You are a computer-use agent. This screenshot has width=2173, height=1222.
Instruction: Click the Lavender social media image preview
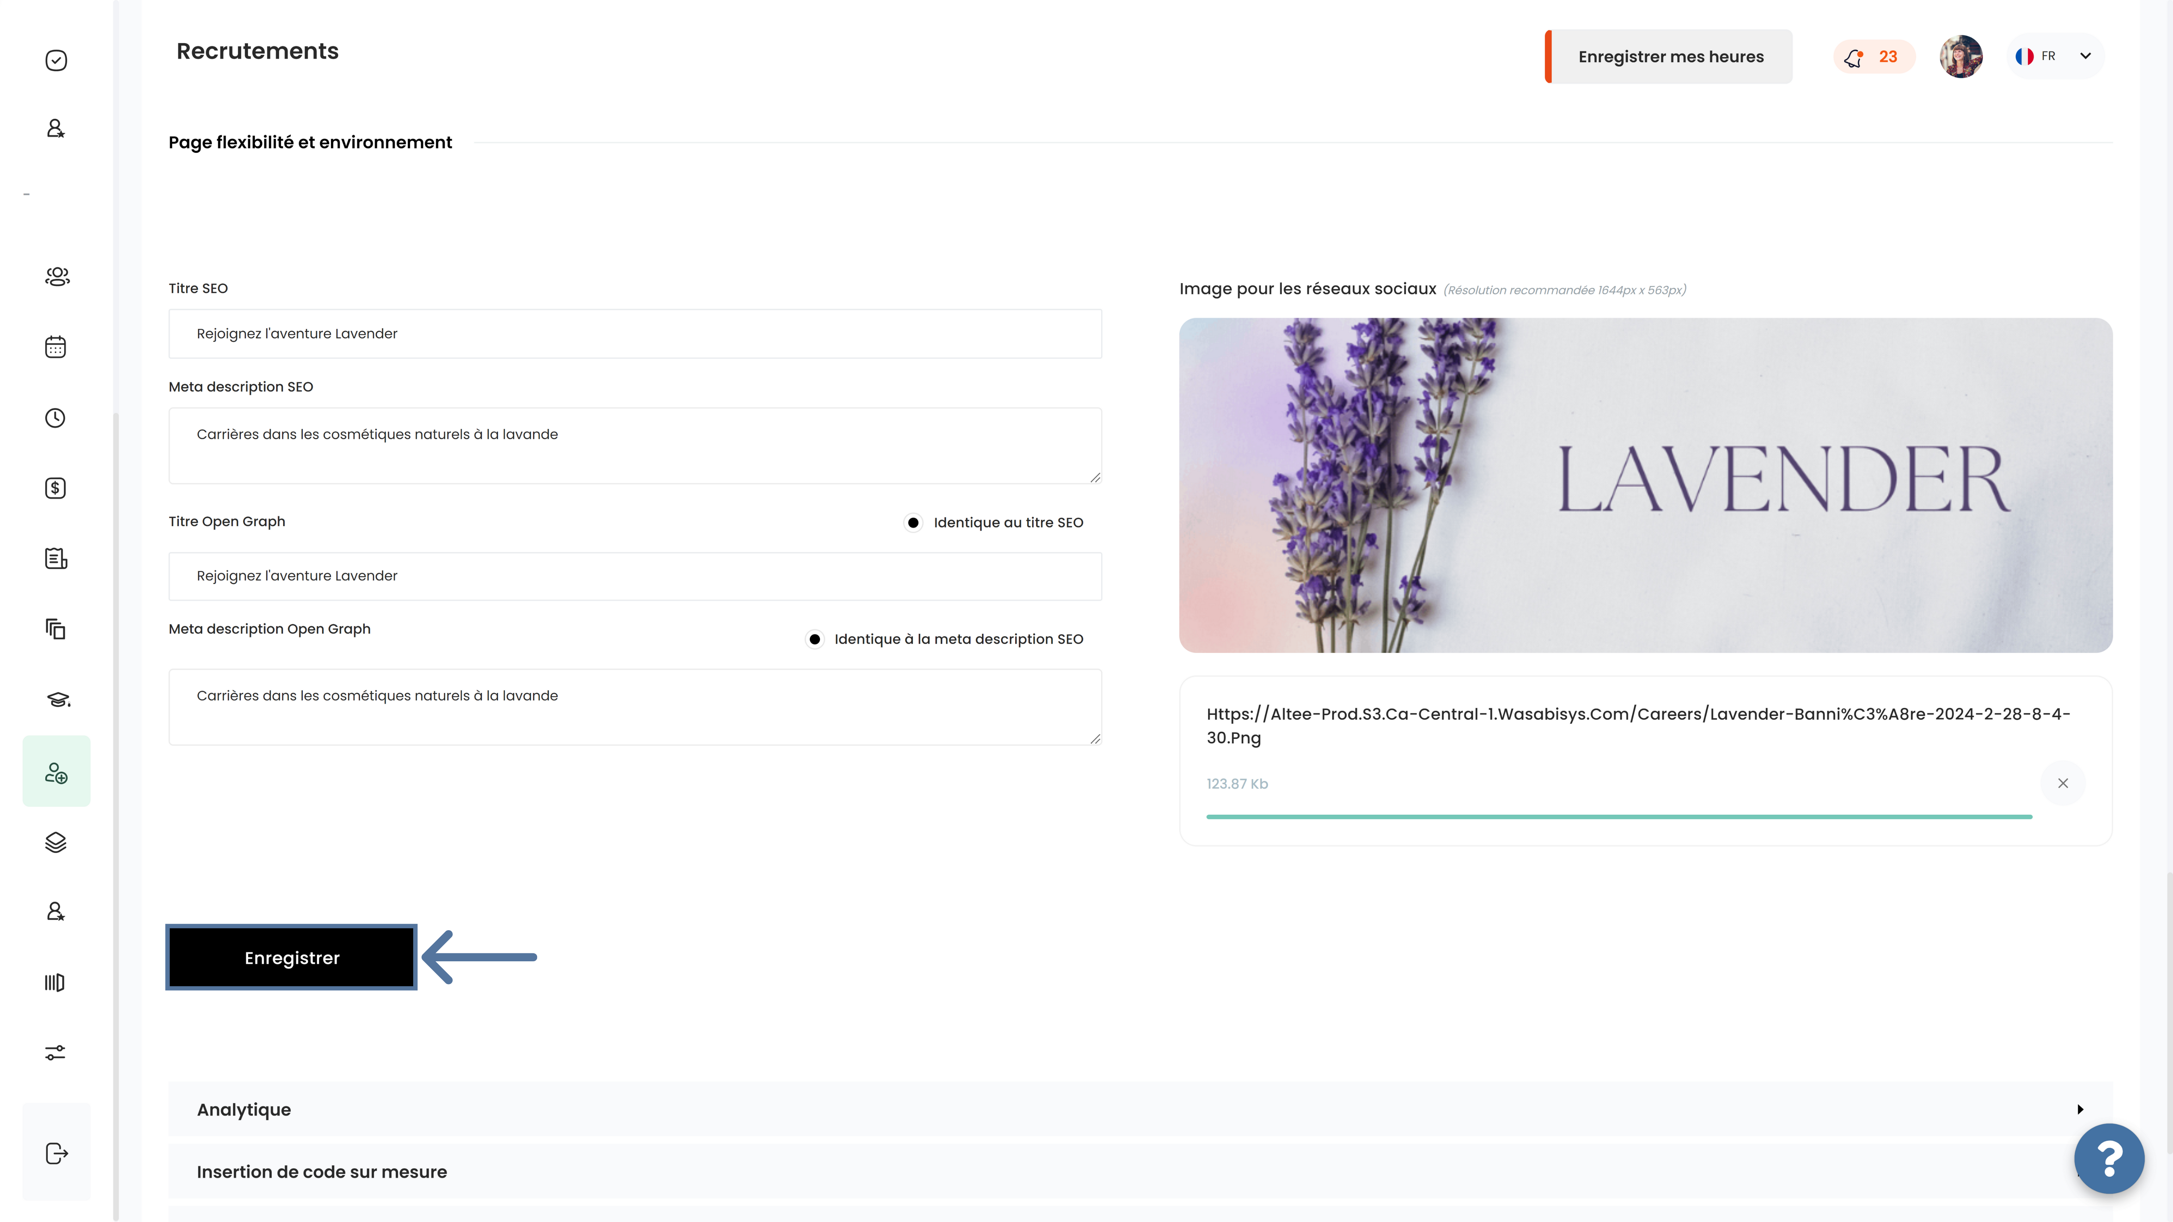pyautogui.click(x=1646, y=485)
